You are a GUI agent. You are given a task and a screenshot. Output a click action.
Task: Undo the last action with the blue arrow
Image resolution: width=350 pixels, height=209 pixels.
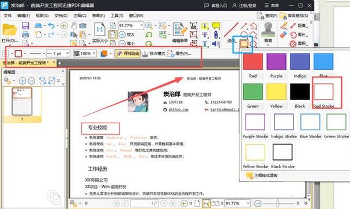point(51,26)
